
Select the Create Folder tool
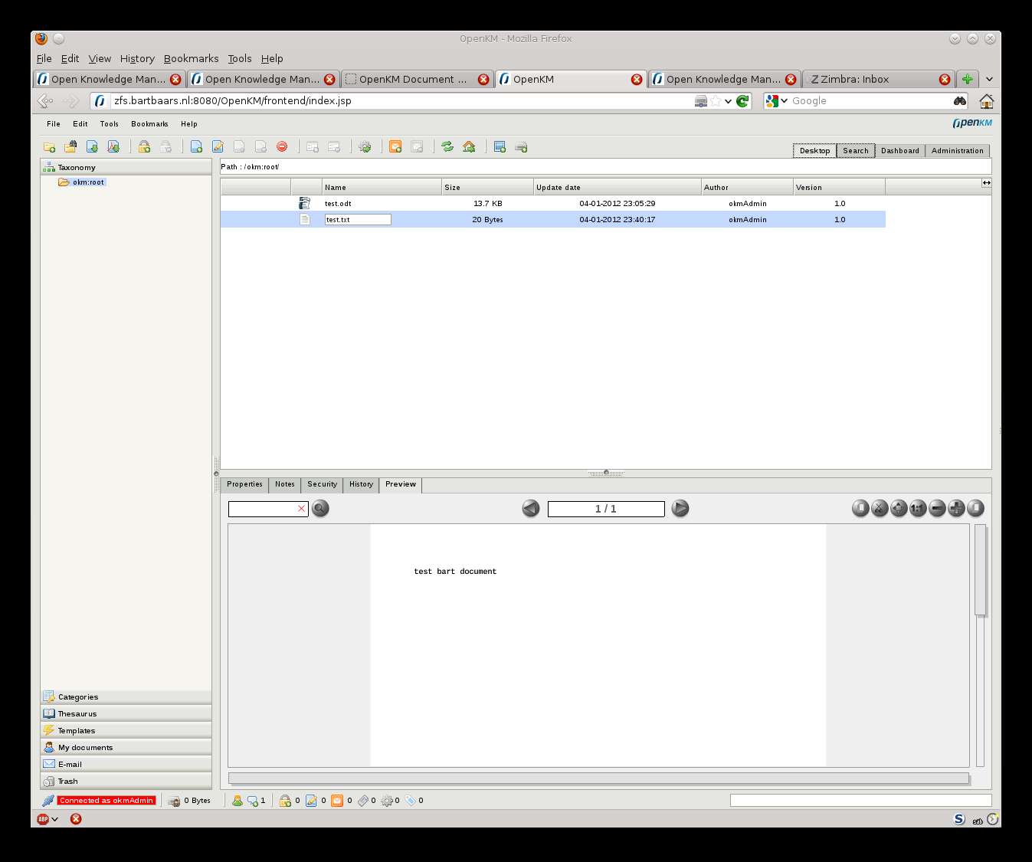49,146
